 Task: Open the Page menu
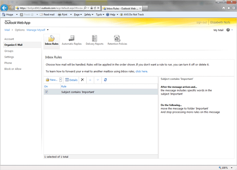point(78,15)
